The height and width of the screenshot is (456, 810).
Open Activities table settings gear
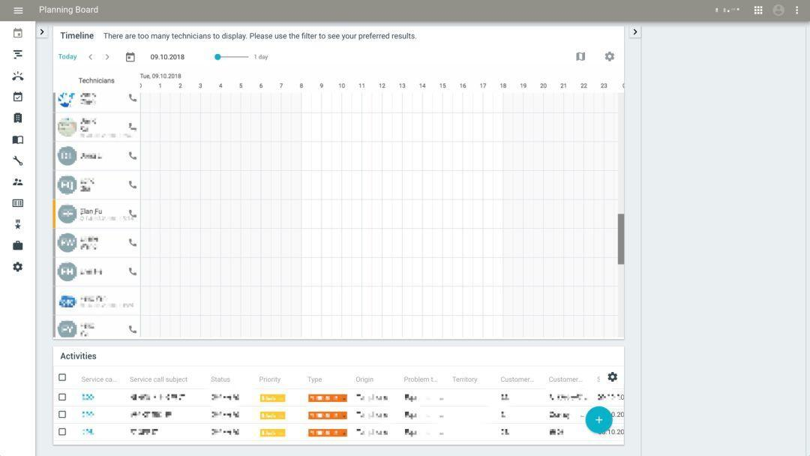click(x=612, y=377)
